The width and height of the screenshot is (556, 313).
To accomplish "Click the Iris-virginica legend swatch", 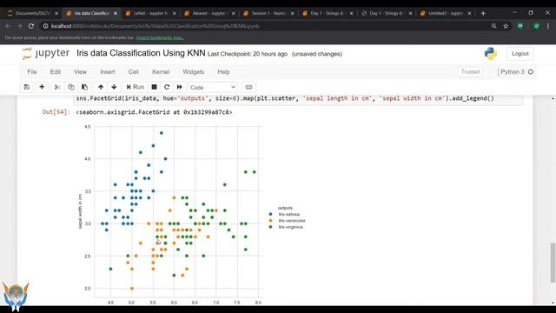I will pyautogui.click(x=270, y=227).
